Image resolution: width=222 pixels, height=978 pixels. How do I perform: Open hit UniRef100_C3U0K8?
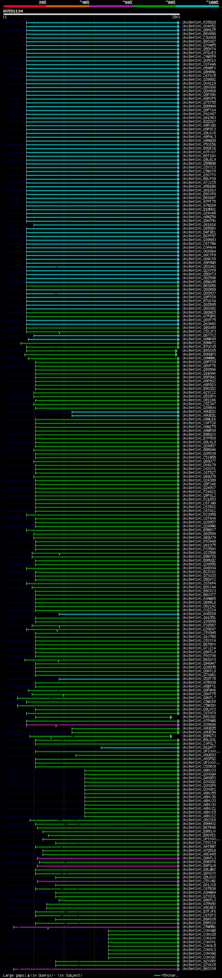(199, 37)
